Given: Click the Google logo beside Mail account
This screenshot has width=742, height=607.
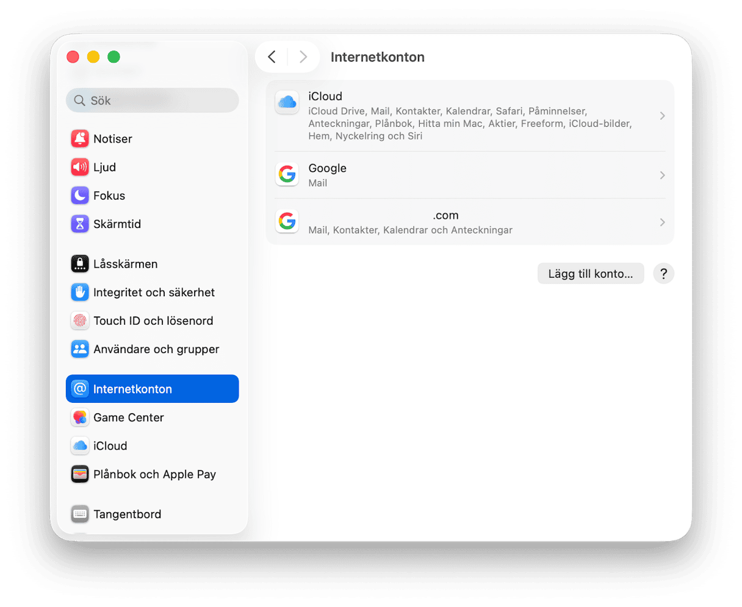Looking at the screenshot, I should pos(287,174).
